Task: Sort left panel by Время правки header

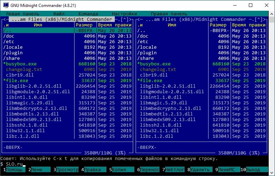Action: 115,25
